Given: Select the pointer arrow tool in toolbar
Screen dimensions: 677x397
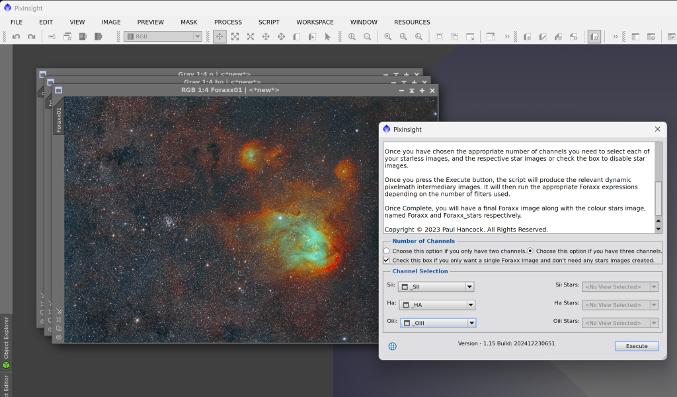Looking at the screenshot, I should click(327, 37).
